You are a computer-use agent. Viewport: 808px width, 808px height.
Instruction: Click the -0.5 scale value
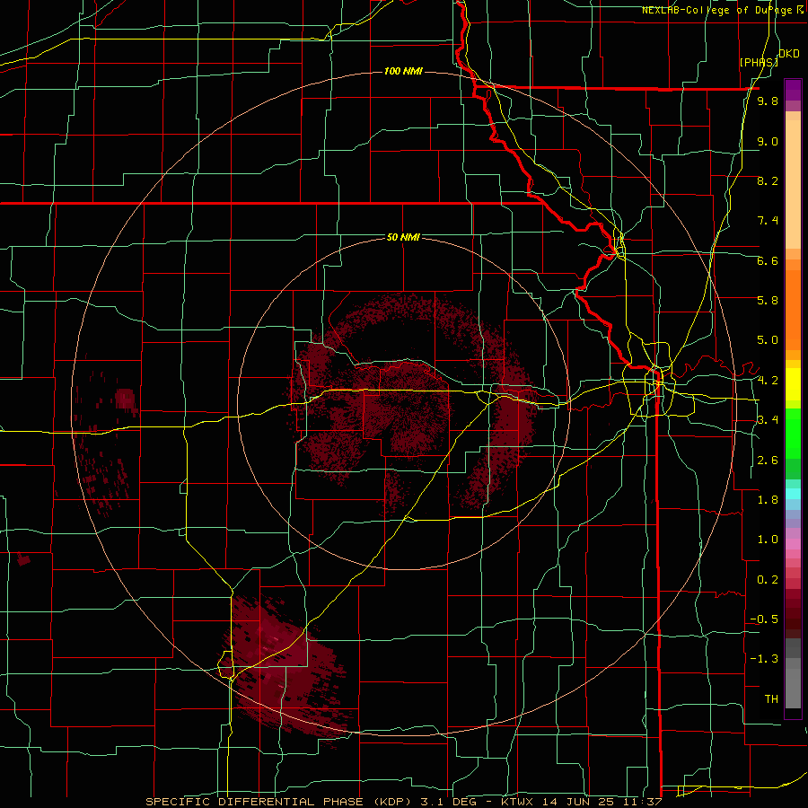click(x=764, y=619)
